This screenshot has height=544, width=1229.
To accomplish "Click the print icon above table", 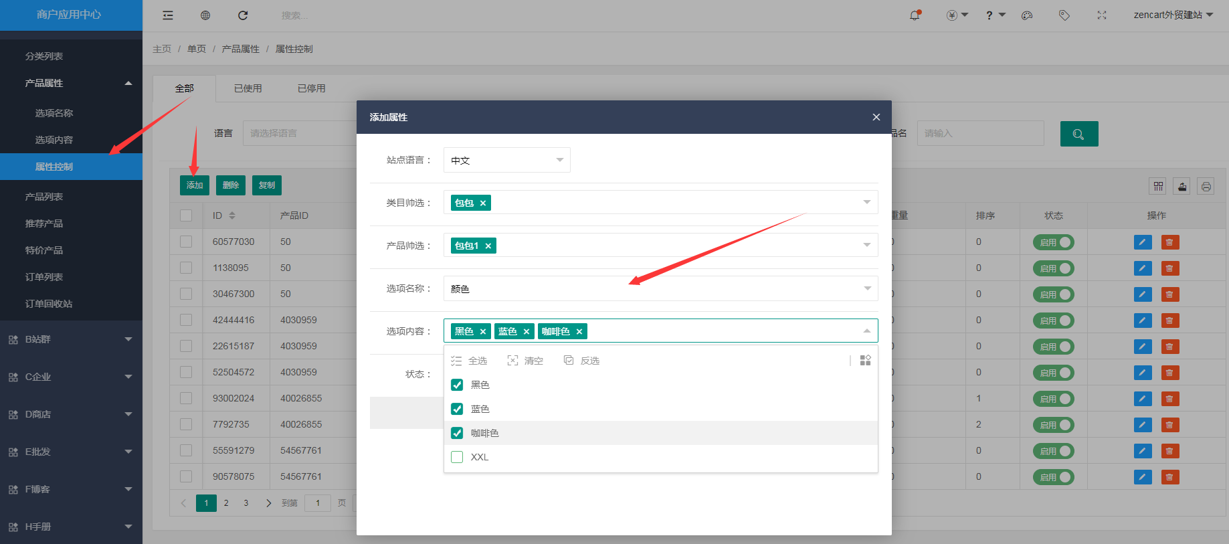I will [1206, 187].
